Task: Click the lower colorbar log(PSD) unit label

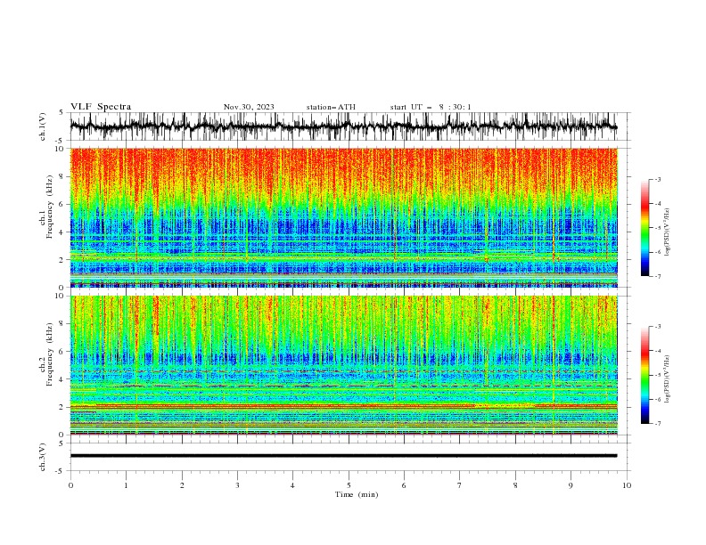Action: [668, 378]
